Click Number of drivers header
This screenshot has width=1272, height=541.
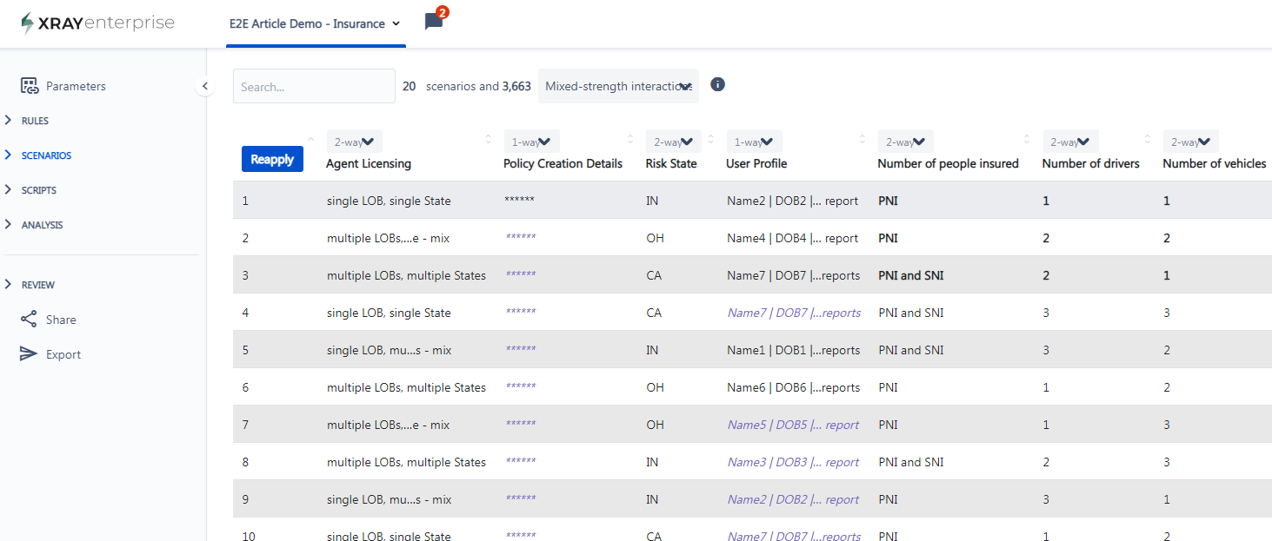pyautogui.click(x=1090, y=163)
